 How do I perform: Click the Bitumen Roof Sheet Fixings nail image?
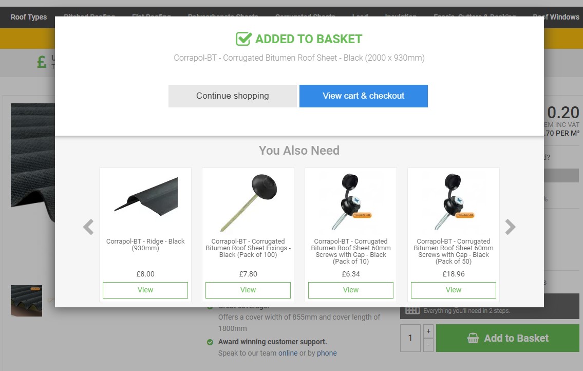pos(248,202)
